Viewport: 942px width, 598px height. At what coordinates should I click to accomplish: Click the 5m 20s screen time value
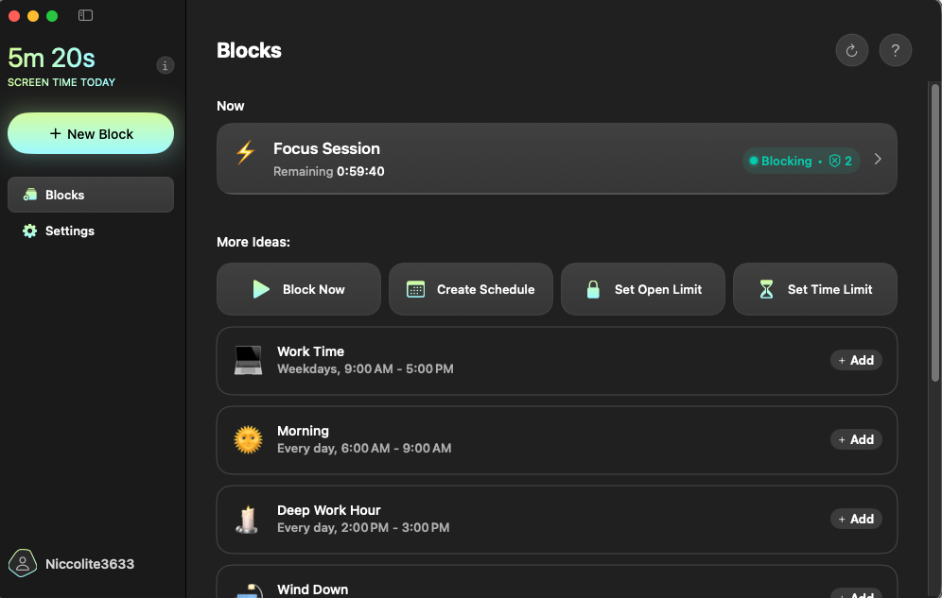pyautogui.click(x=52, y=59)
